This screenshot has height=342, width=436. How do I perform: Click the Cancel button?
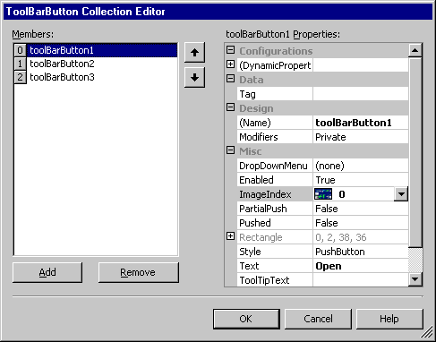(x=318, y=319)
